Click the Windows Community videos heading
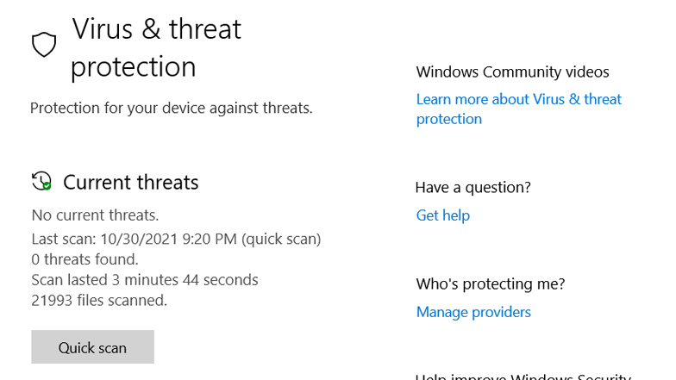Image resolution: width=676 pixels, height=380 pixels. [512, 72]
